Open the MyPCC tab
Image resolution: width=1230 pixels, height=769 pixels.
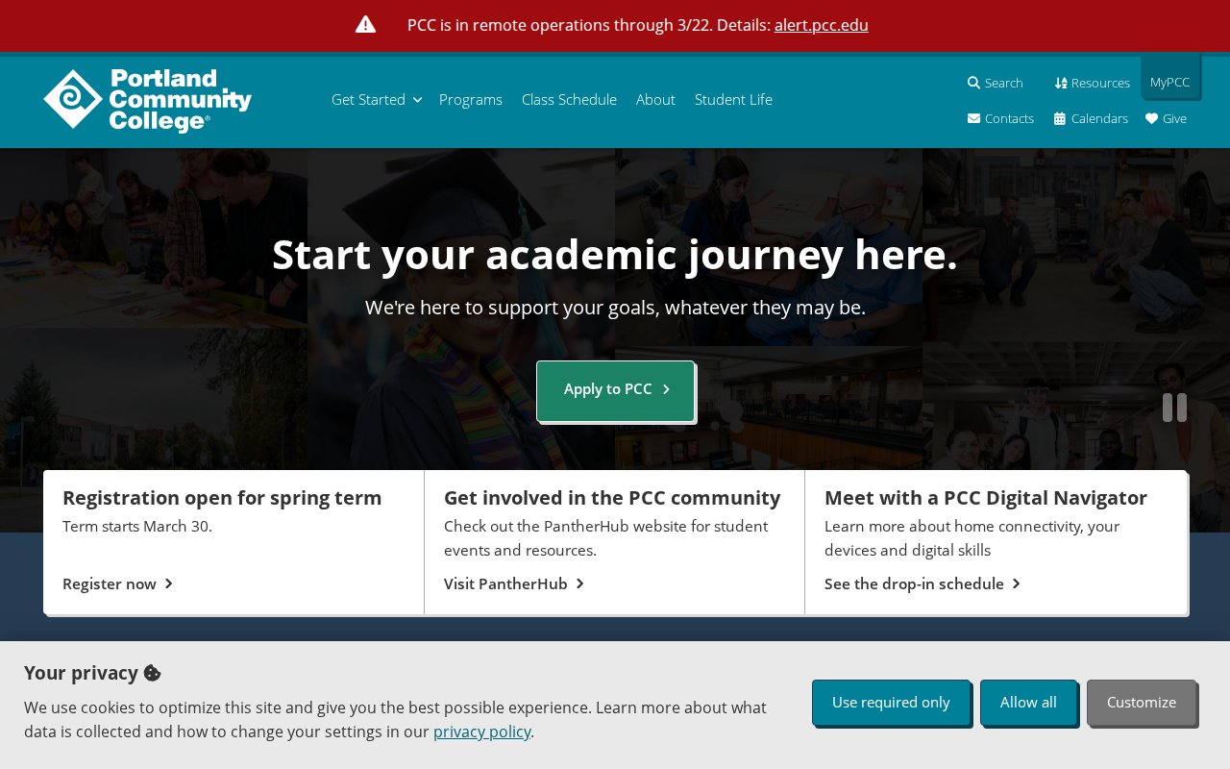click(1169, 83)
